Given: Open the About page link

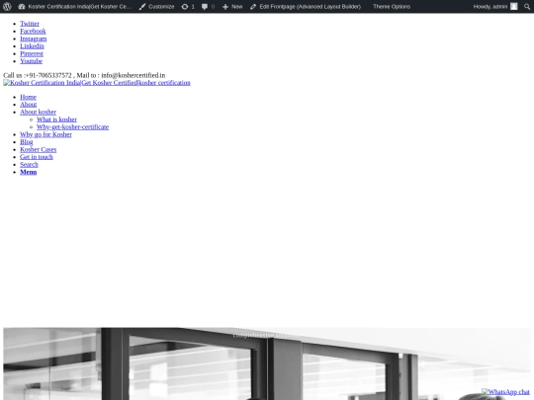Looking at the screenshot, I should point(29,105).
